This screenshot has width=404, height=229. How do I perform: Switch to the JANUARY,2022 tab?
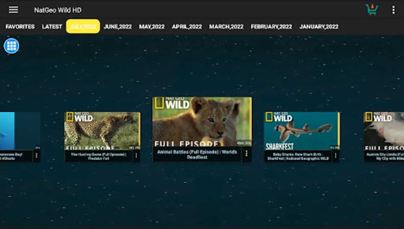coord(319,26)
